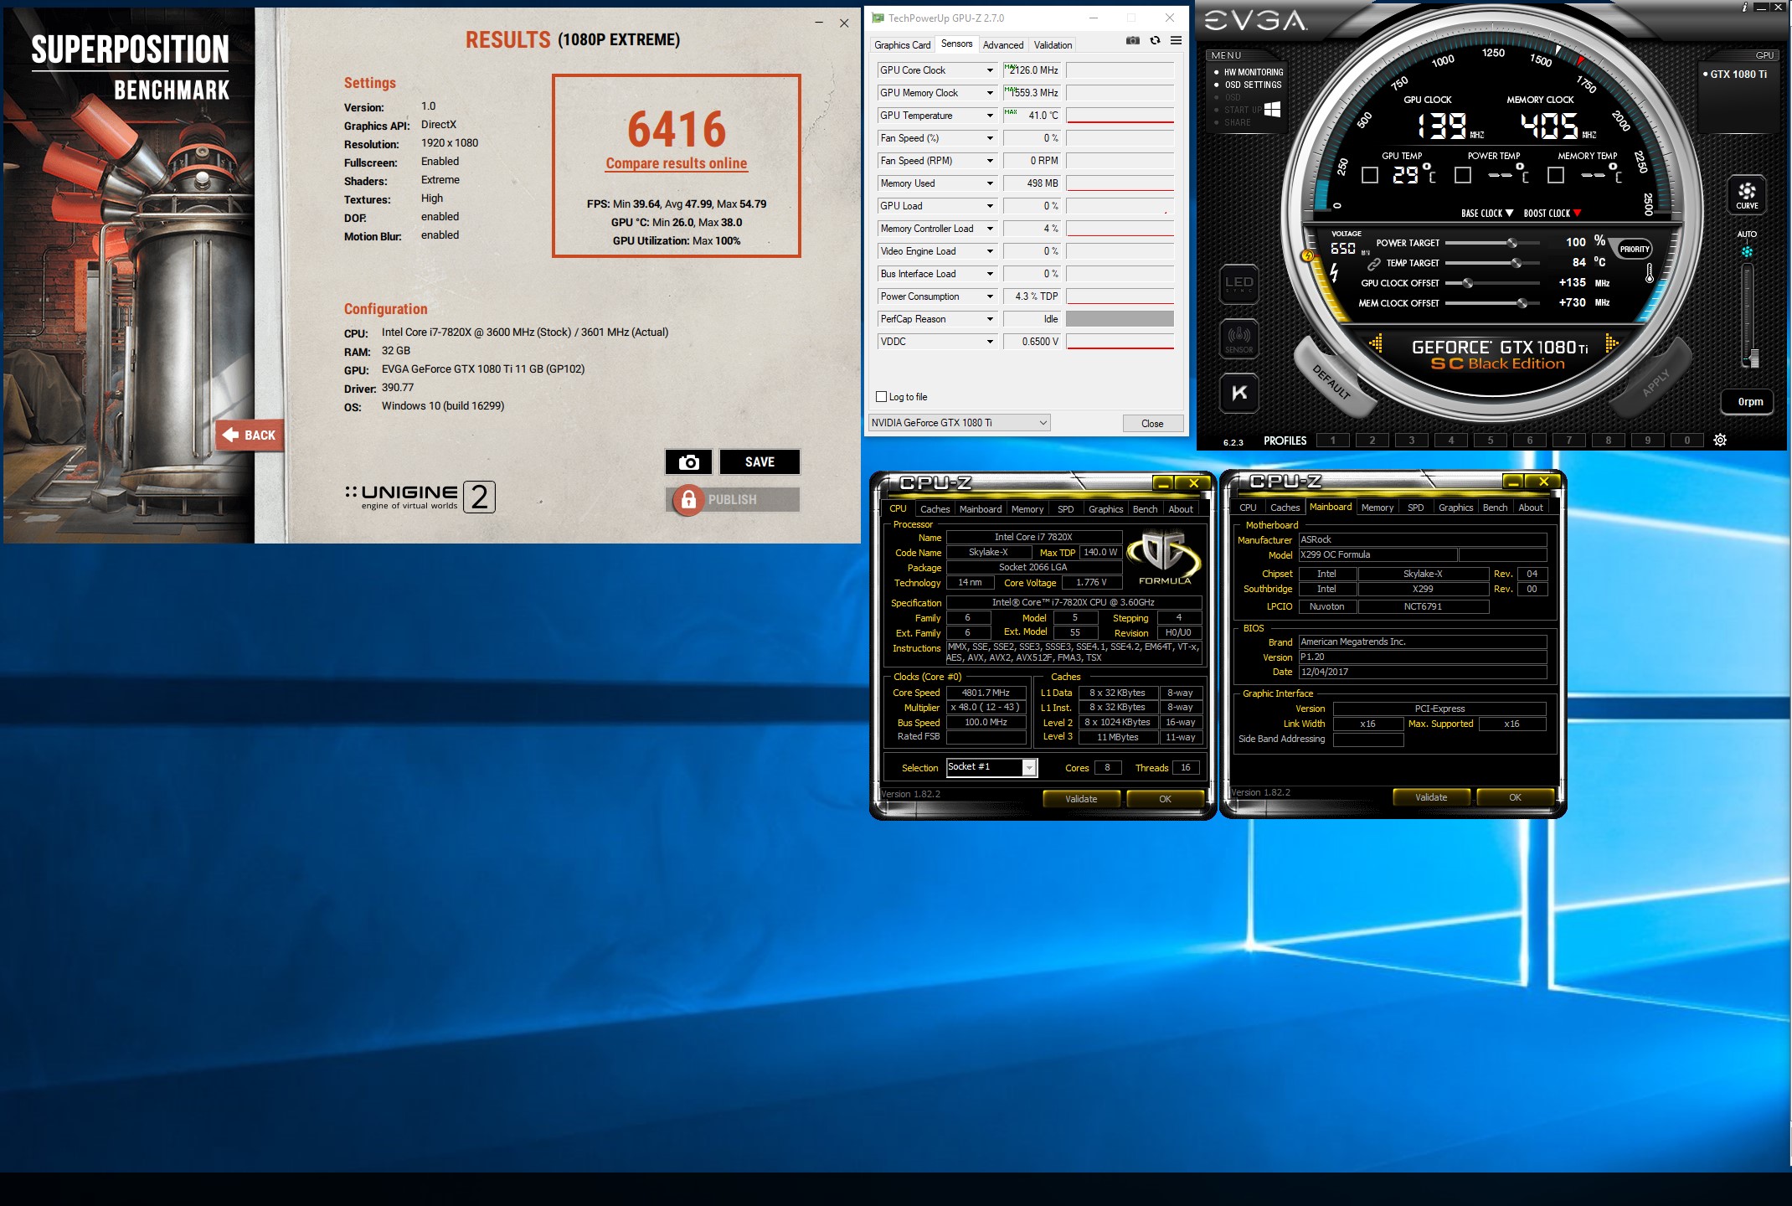Switch to the Graphics Card tab in GPU-Z
1792x1206 pixels.
[x=902, y=45]
